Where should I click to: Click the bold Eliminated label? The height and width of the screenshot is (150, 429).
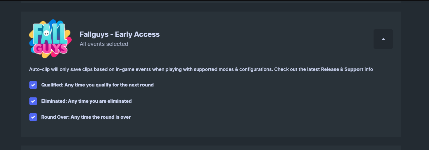54,101
